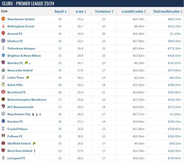The width and height of the screenshot is (184, 162).
Task: Sort table by Squad column header
Action: pos(60,11)
